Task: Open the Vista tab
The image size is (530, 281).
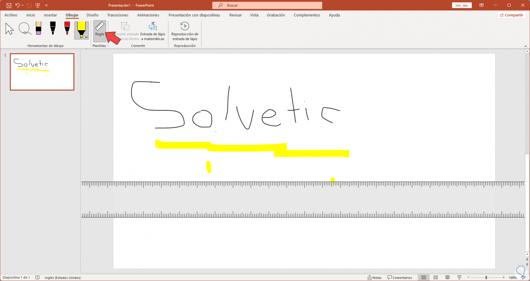Action: [254, 15]
